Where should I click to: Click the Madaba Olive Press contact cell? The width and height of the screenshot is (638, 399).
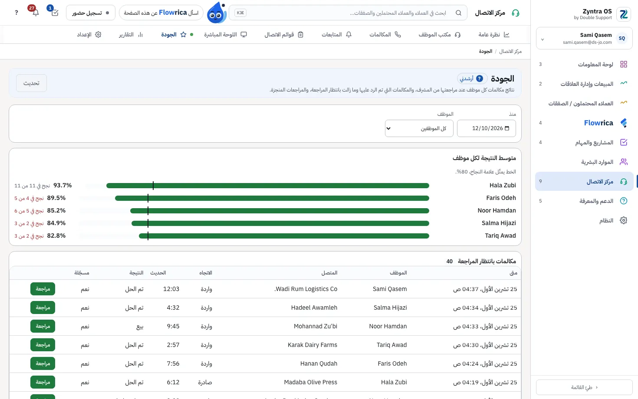pyautogui.click(x=311, y=383)
